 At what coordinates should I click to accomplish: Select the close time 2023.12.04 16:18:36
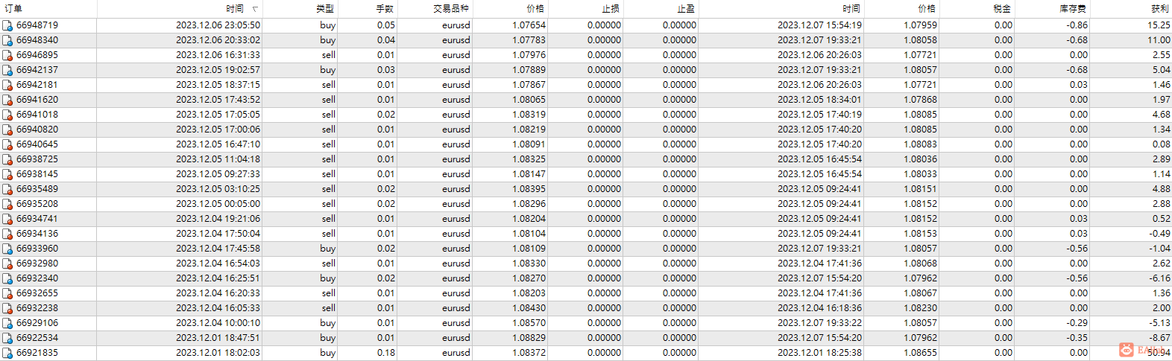pos(819,308)
